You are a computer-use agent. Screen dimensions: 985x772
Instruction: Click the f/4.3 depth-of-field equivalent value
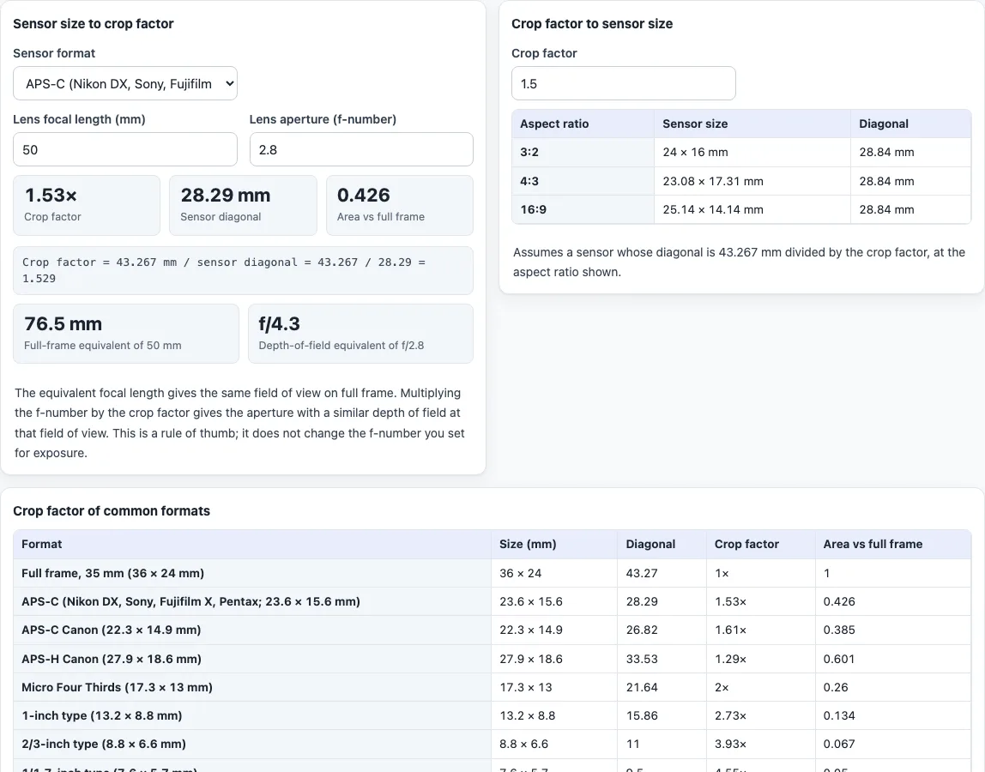279,323
